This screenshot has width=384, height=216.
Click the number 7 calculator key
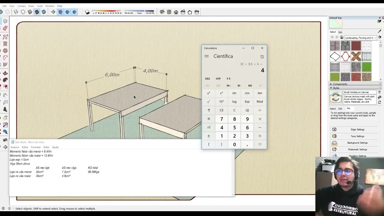[221, 119]
